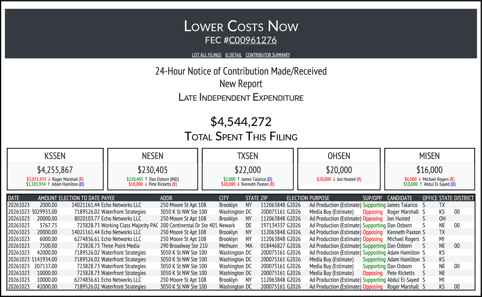
Task: Click the OFFICE column header
Action: 430,198
